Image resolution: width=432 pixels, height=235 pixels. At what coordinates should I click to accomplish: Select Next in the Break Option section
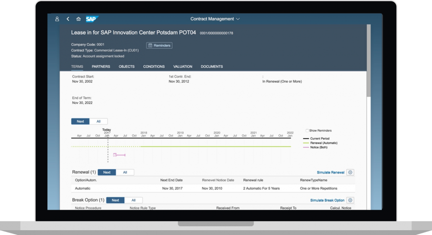[116, 200]
